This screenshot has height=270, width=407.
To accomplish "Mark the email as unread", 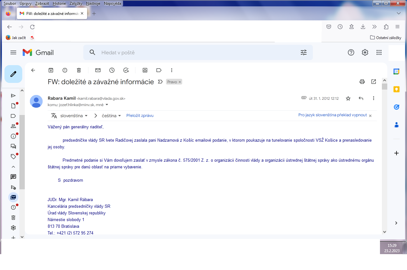I will pos(98,70).
